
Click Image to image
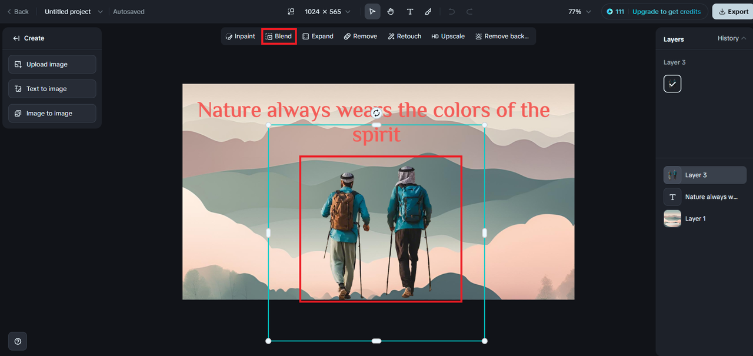pyautogui.click(x=52, y=114)
